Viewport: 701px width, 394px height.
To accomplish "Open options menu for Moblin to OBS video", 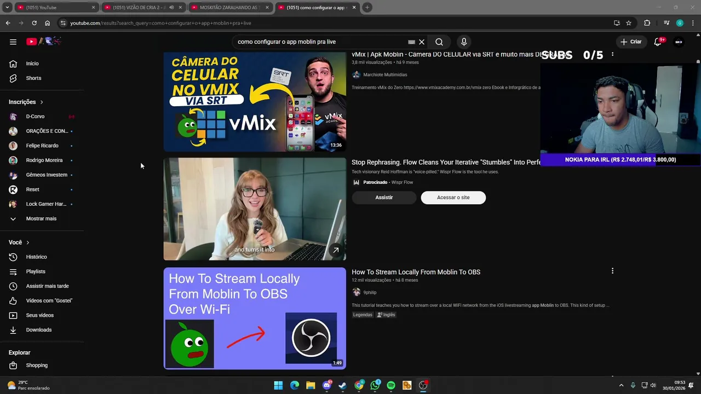I will 612,271.
